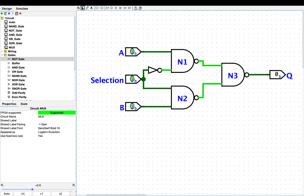Toggle the Selection input pin value
Viewport: 304px width, 196px height.
(132, 79)
